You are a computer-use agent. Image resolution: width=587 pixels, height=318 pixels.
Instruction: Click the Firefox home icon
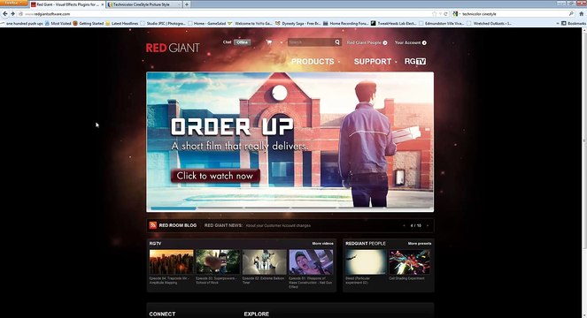(582, 14)
